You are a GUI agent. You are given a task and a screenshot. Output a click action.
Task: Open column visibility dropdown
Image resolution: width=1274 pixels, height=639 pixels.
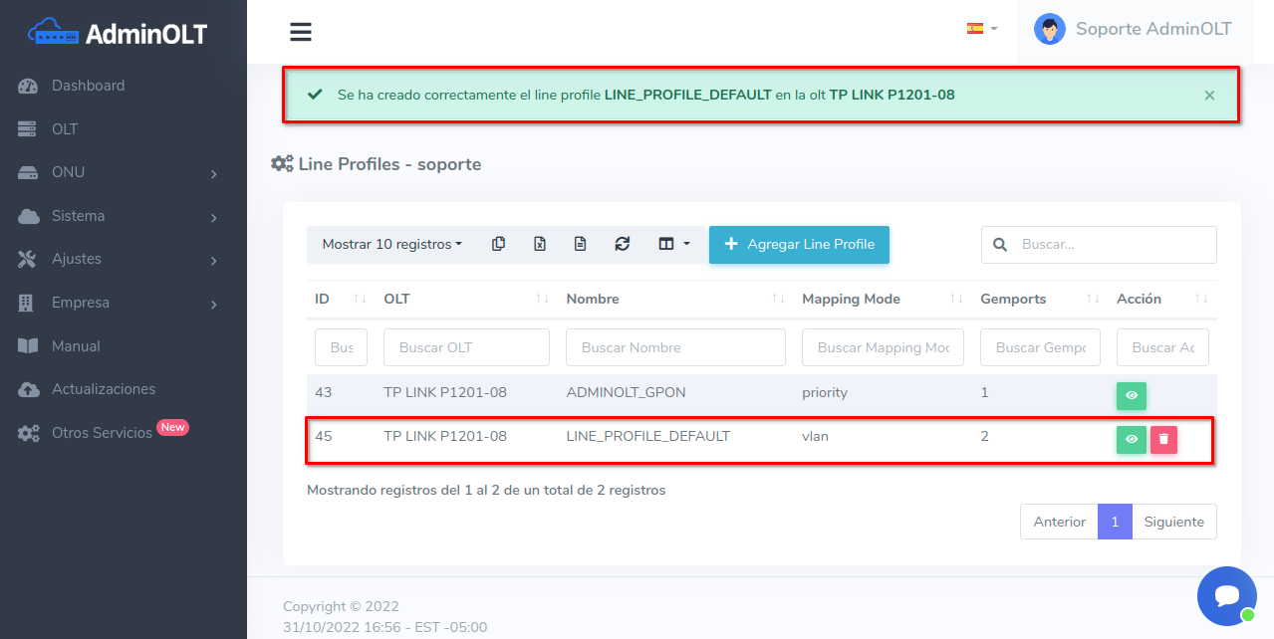(674, 244)
